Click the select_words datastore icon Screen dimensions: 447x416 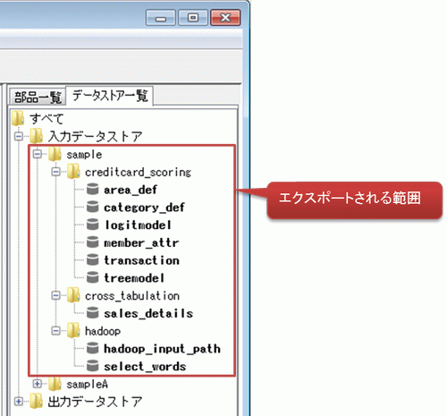point(92,366)
